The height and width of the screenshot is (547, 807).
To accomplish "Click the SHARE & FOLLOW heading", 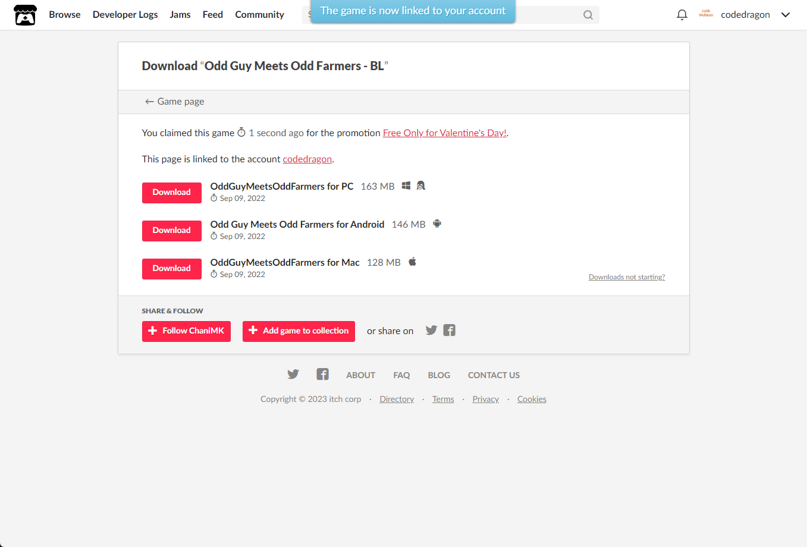I will point(172,311).
